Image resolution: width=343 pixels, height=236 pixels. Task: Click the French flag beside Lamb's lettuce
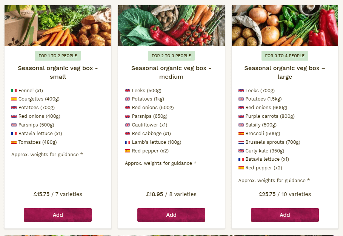128,142
